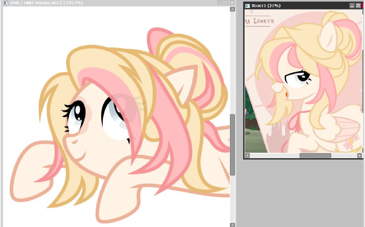Click the right scroll arrow in Холст1 window
The image size is (365, 227).
[x=360, y=155]
